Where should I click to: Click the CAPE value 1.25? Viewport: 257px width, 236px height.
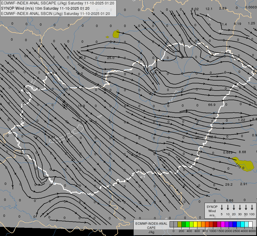(251, 23)
